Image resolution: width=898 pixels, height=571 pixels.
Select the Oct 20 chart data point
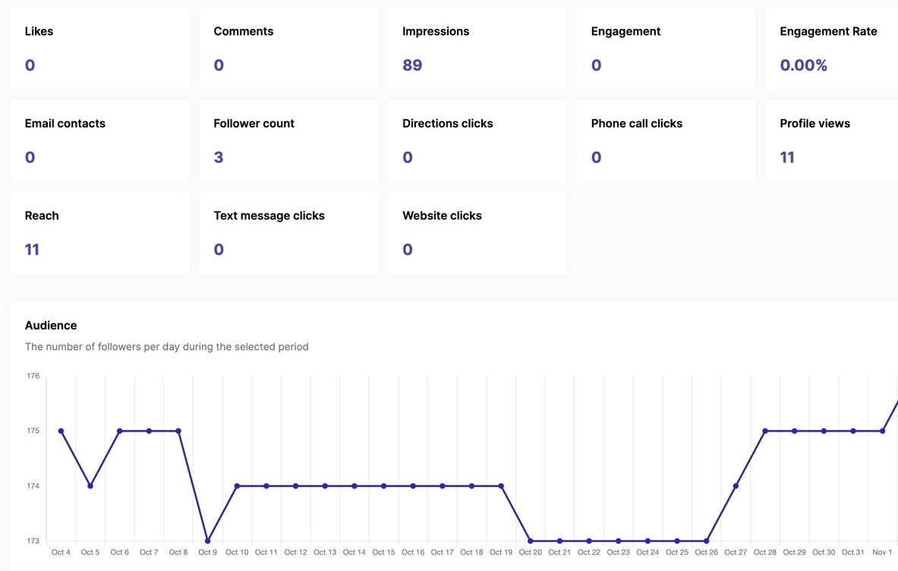click(531, 541)
